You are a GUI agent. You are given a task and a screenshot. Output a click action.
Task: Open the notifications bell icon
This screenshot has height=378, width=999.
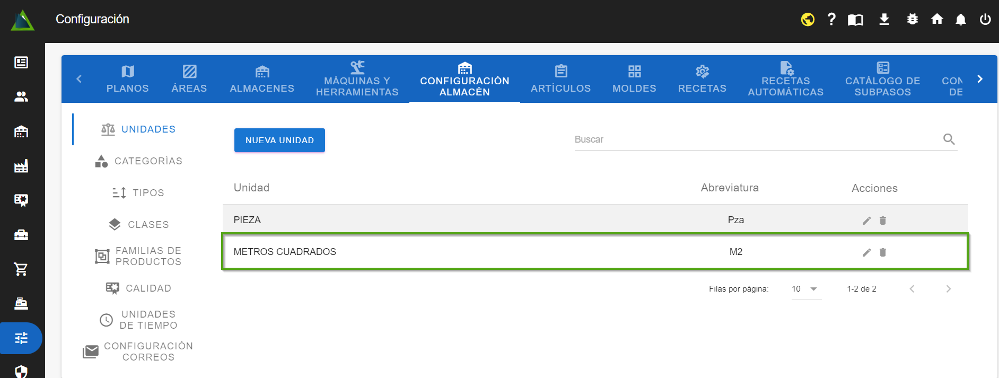[960, 20]
